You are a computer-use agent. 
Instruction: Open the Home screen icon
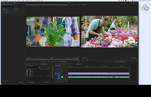8,3
